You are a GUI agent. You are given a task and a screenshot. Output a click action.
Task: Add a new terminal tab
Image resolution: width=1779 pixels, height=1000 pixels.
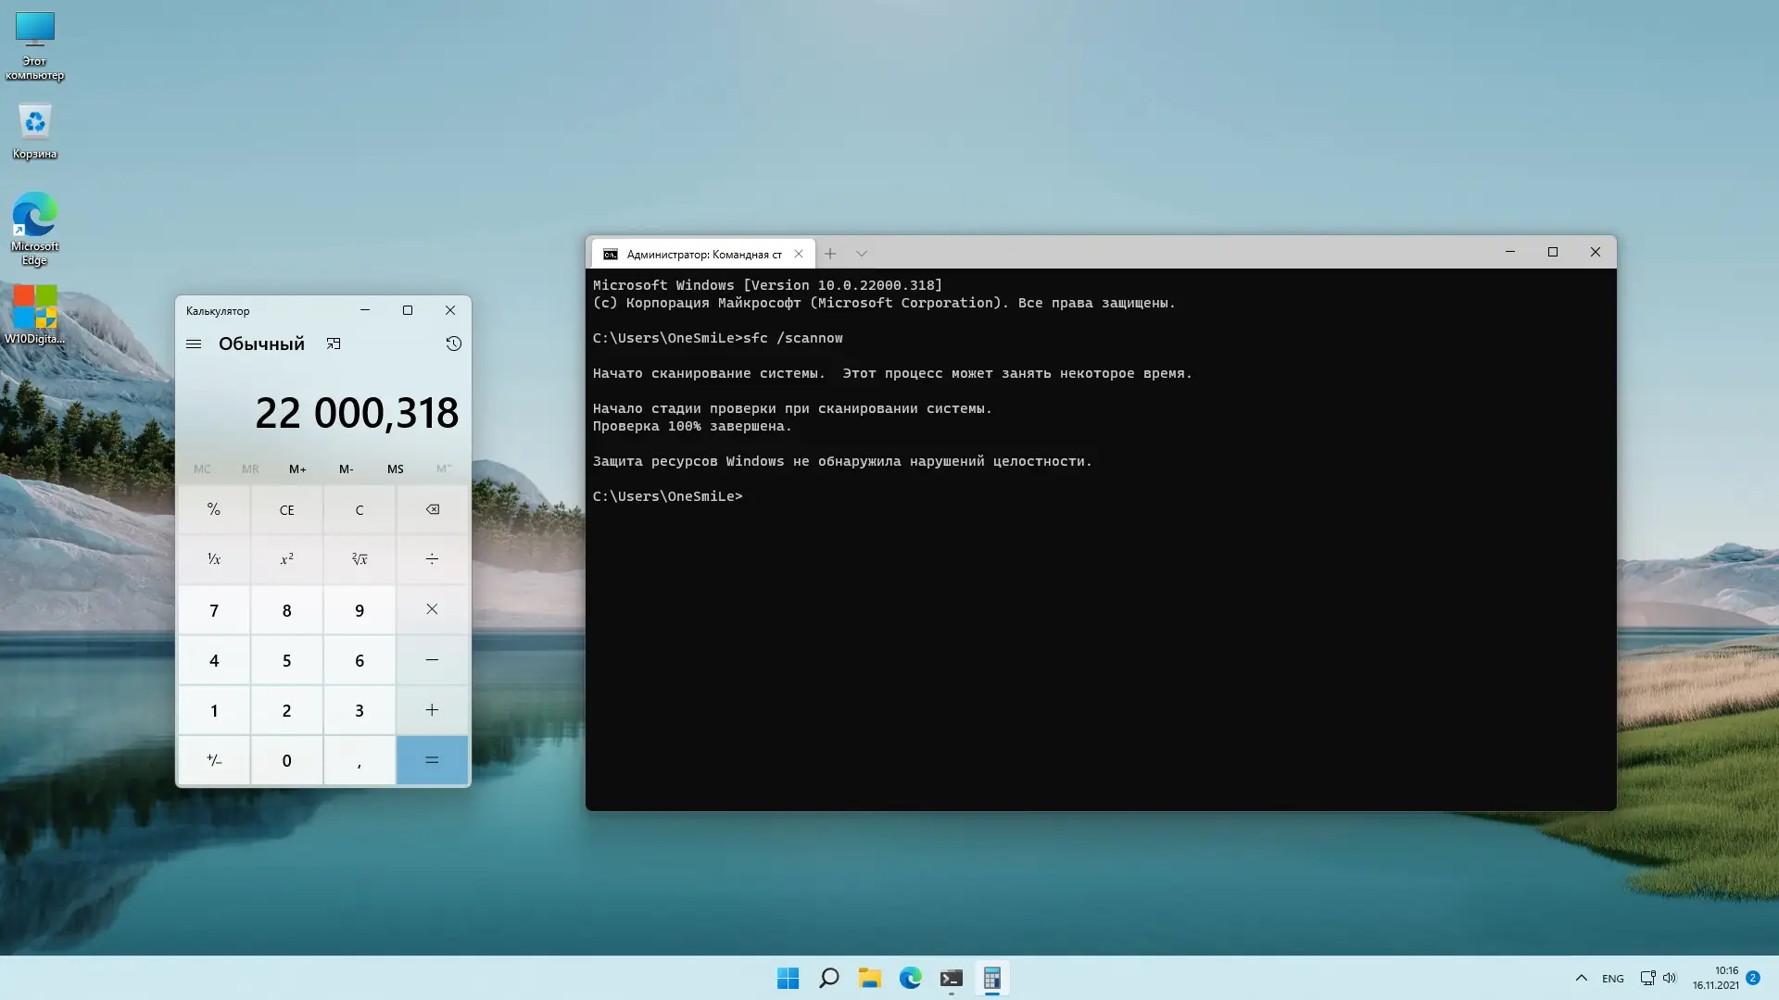click(830, 254)
